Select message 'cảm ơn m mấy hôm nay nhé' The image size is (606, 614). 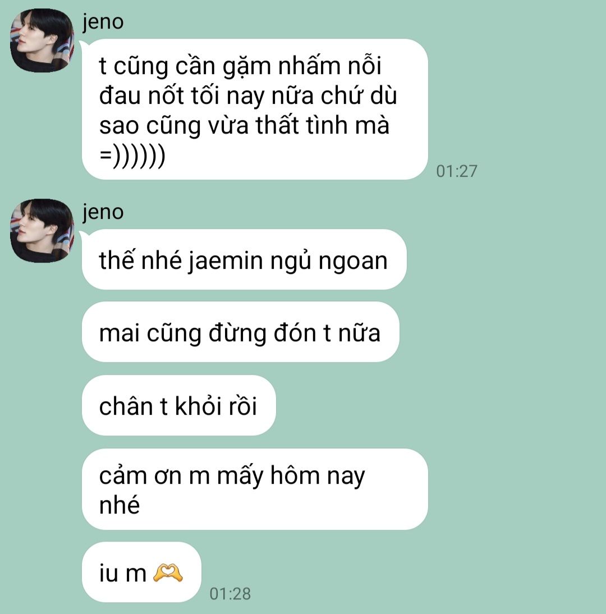(x=255, y=489)
